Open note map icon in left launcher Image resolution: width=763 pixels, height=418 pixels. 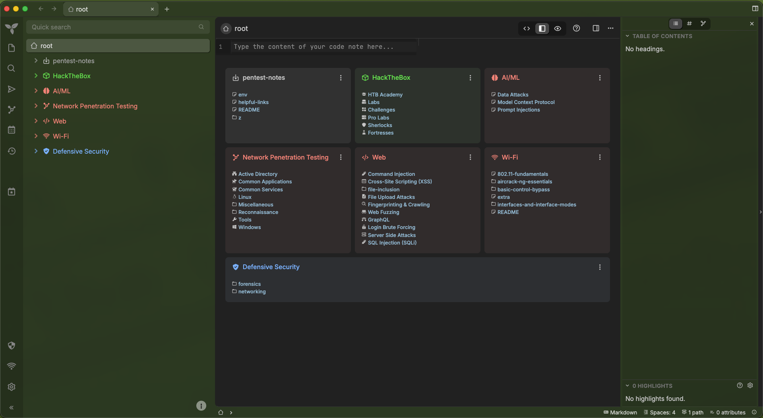tap(12, 110)
